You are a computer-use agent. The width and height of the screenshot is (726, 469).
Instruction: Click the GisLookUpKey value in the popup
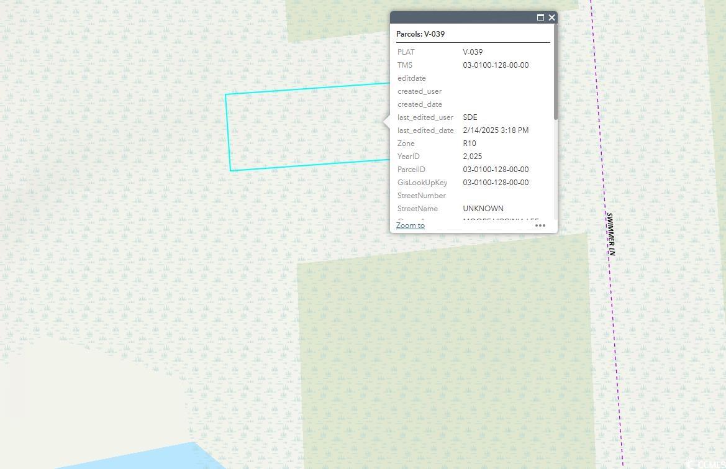[x=496, y=183]
